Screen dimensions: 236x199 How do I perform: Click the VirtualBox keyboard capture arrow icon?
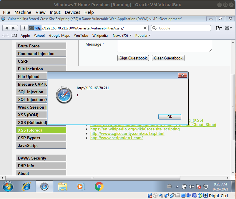click(206, 195)
